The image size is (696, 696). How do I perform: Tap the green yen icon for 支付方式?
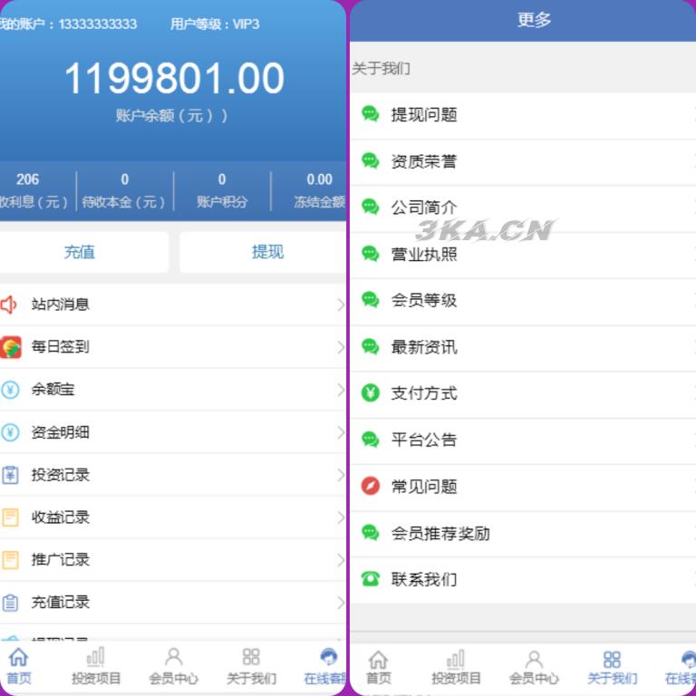(370, 393)
